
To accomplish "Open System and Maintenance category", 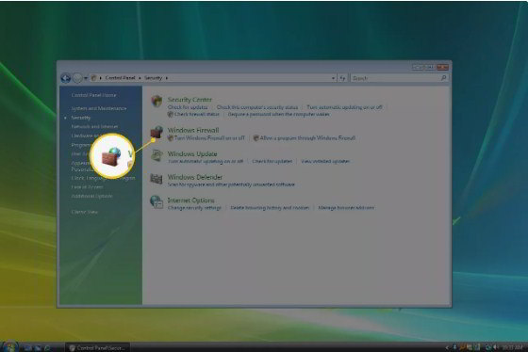I will point(99,108).
